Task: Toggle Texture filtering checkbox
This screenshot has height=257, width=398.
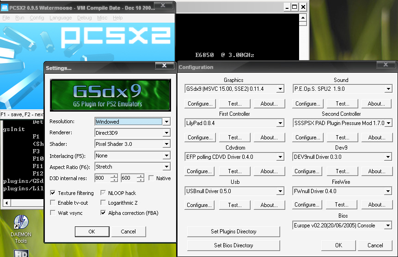Action: (x=53, y=193)
